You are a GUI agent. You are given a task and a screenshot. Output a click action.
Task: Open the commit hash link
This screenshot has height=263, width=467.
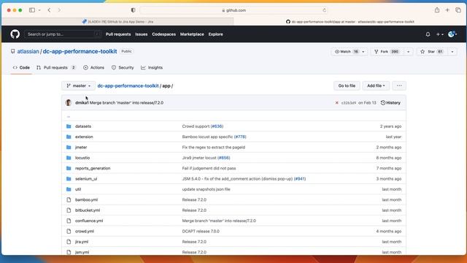coord(349,103)
